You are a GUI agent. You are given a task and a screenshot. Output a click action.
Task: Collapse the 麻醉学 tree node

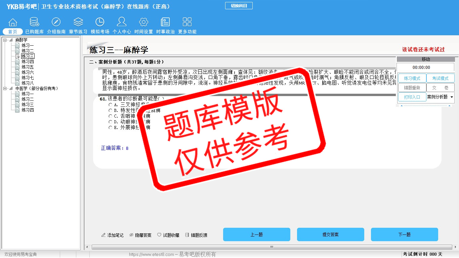(5, 40)
